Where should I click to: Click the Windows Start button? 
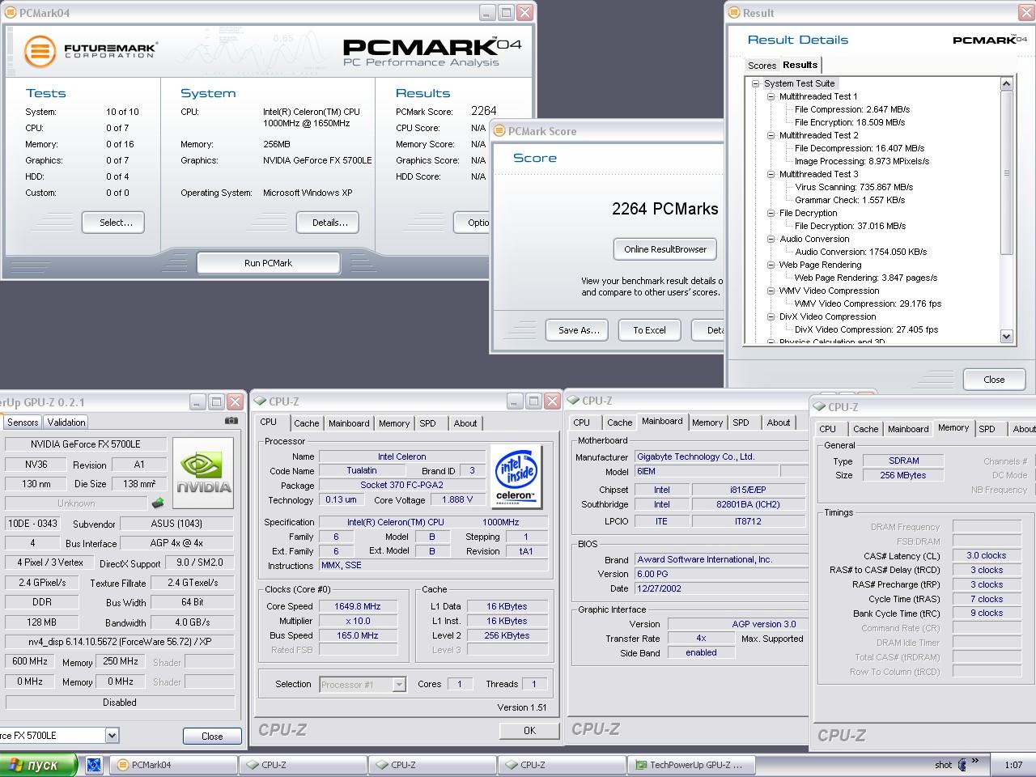[x=38, y=765]
